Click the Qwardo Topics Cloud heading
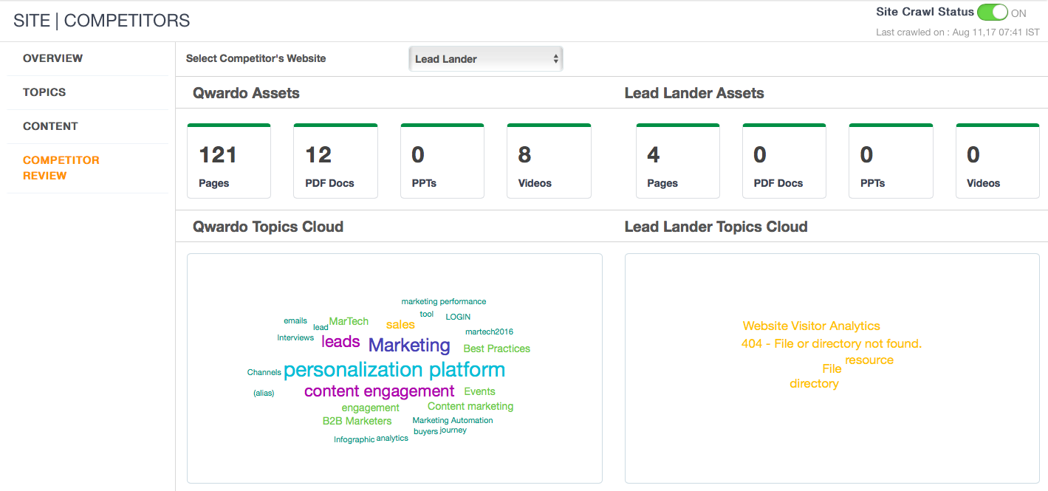1048x491 pixels. click(268, 227)
